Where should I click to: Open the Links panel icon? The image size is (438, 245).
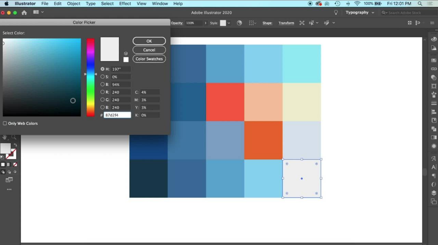(x=434, y=69)
